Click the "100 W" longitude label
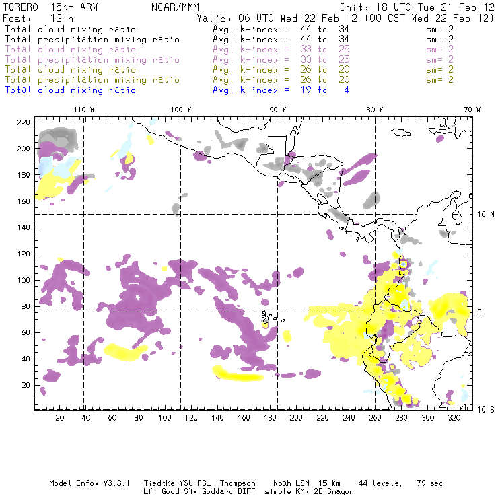The image size is (498, 498). point(181,110)
